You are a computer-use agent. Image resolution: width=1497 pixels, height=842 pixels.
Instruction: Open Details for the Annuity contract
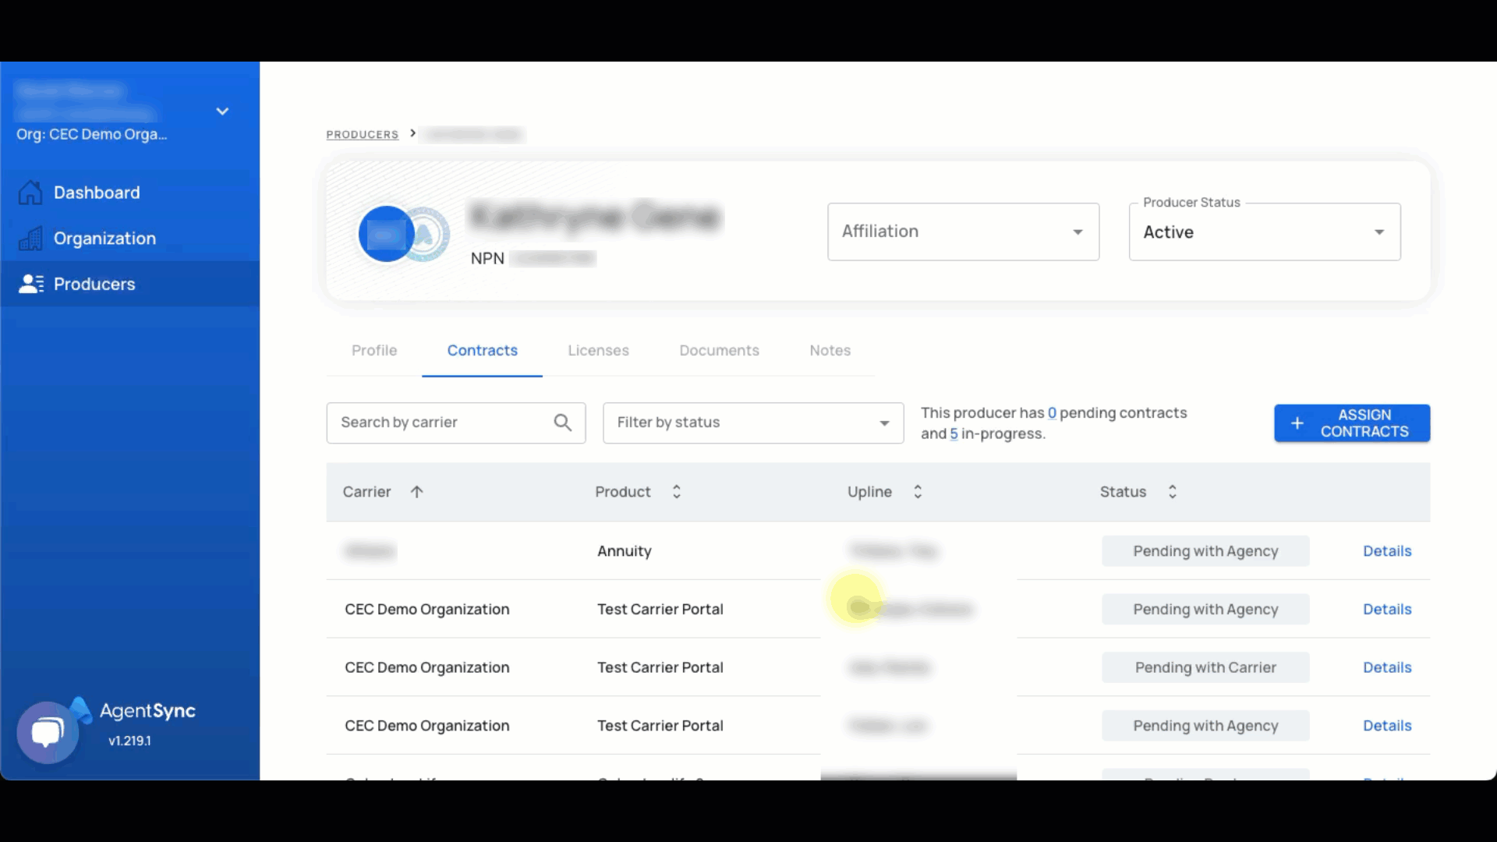point(1386,551)
